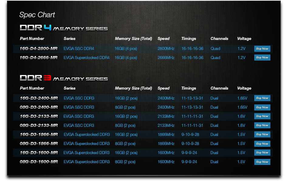Image resolution: width=288 pixels, height=181 pixels.
Task: Click Buy Now for 08G-D3-1866-MR
Action: coord(262,144)
